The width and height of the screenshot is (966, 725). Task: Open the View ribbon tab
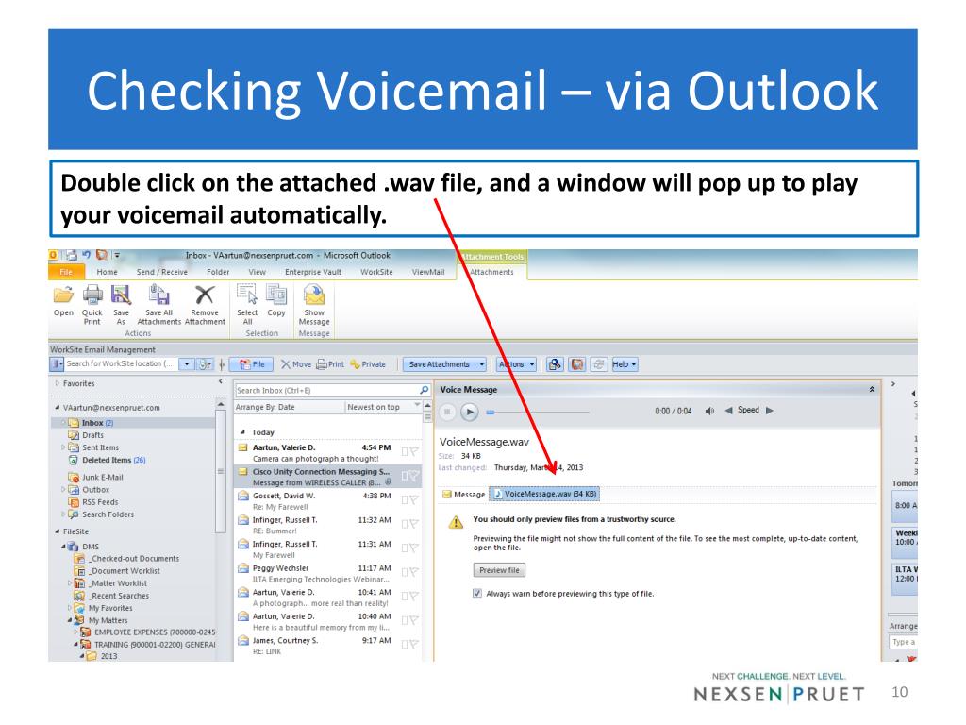(x=257, y=272)
